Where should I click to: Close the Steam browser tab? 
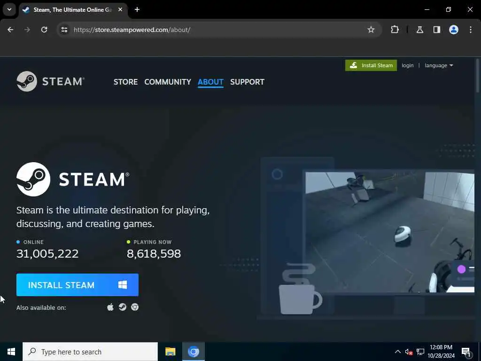120,9
